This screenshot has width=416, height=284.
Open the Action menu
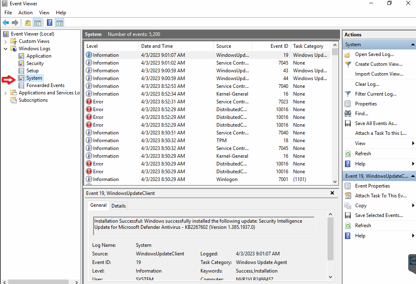[25, 12]
